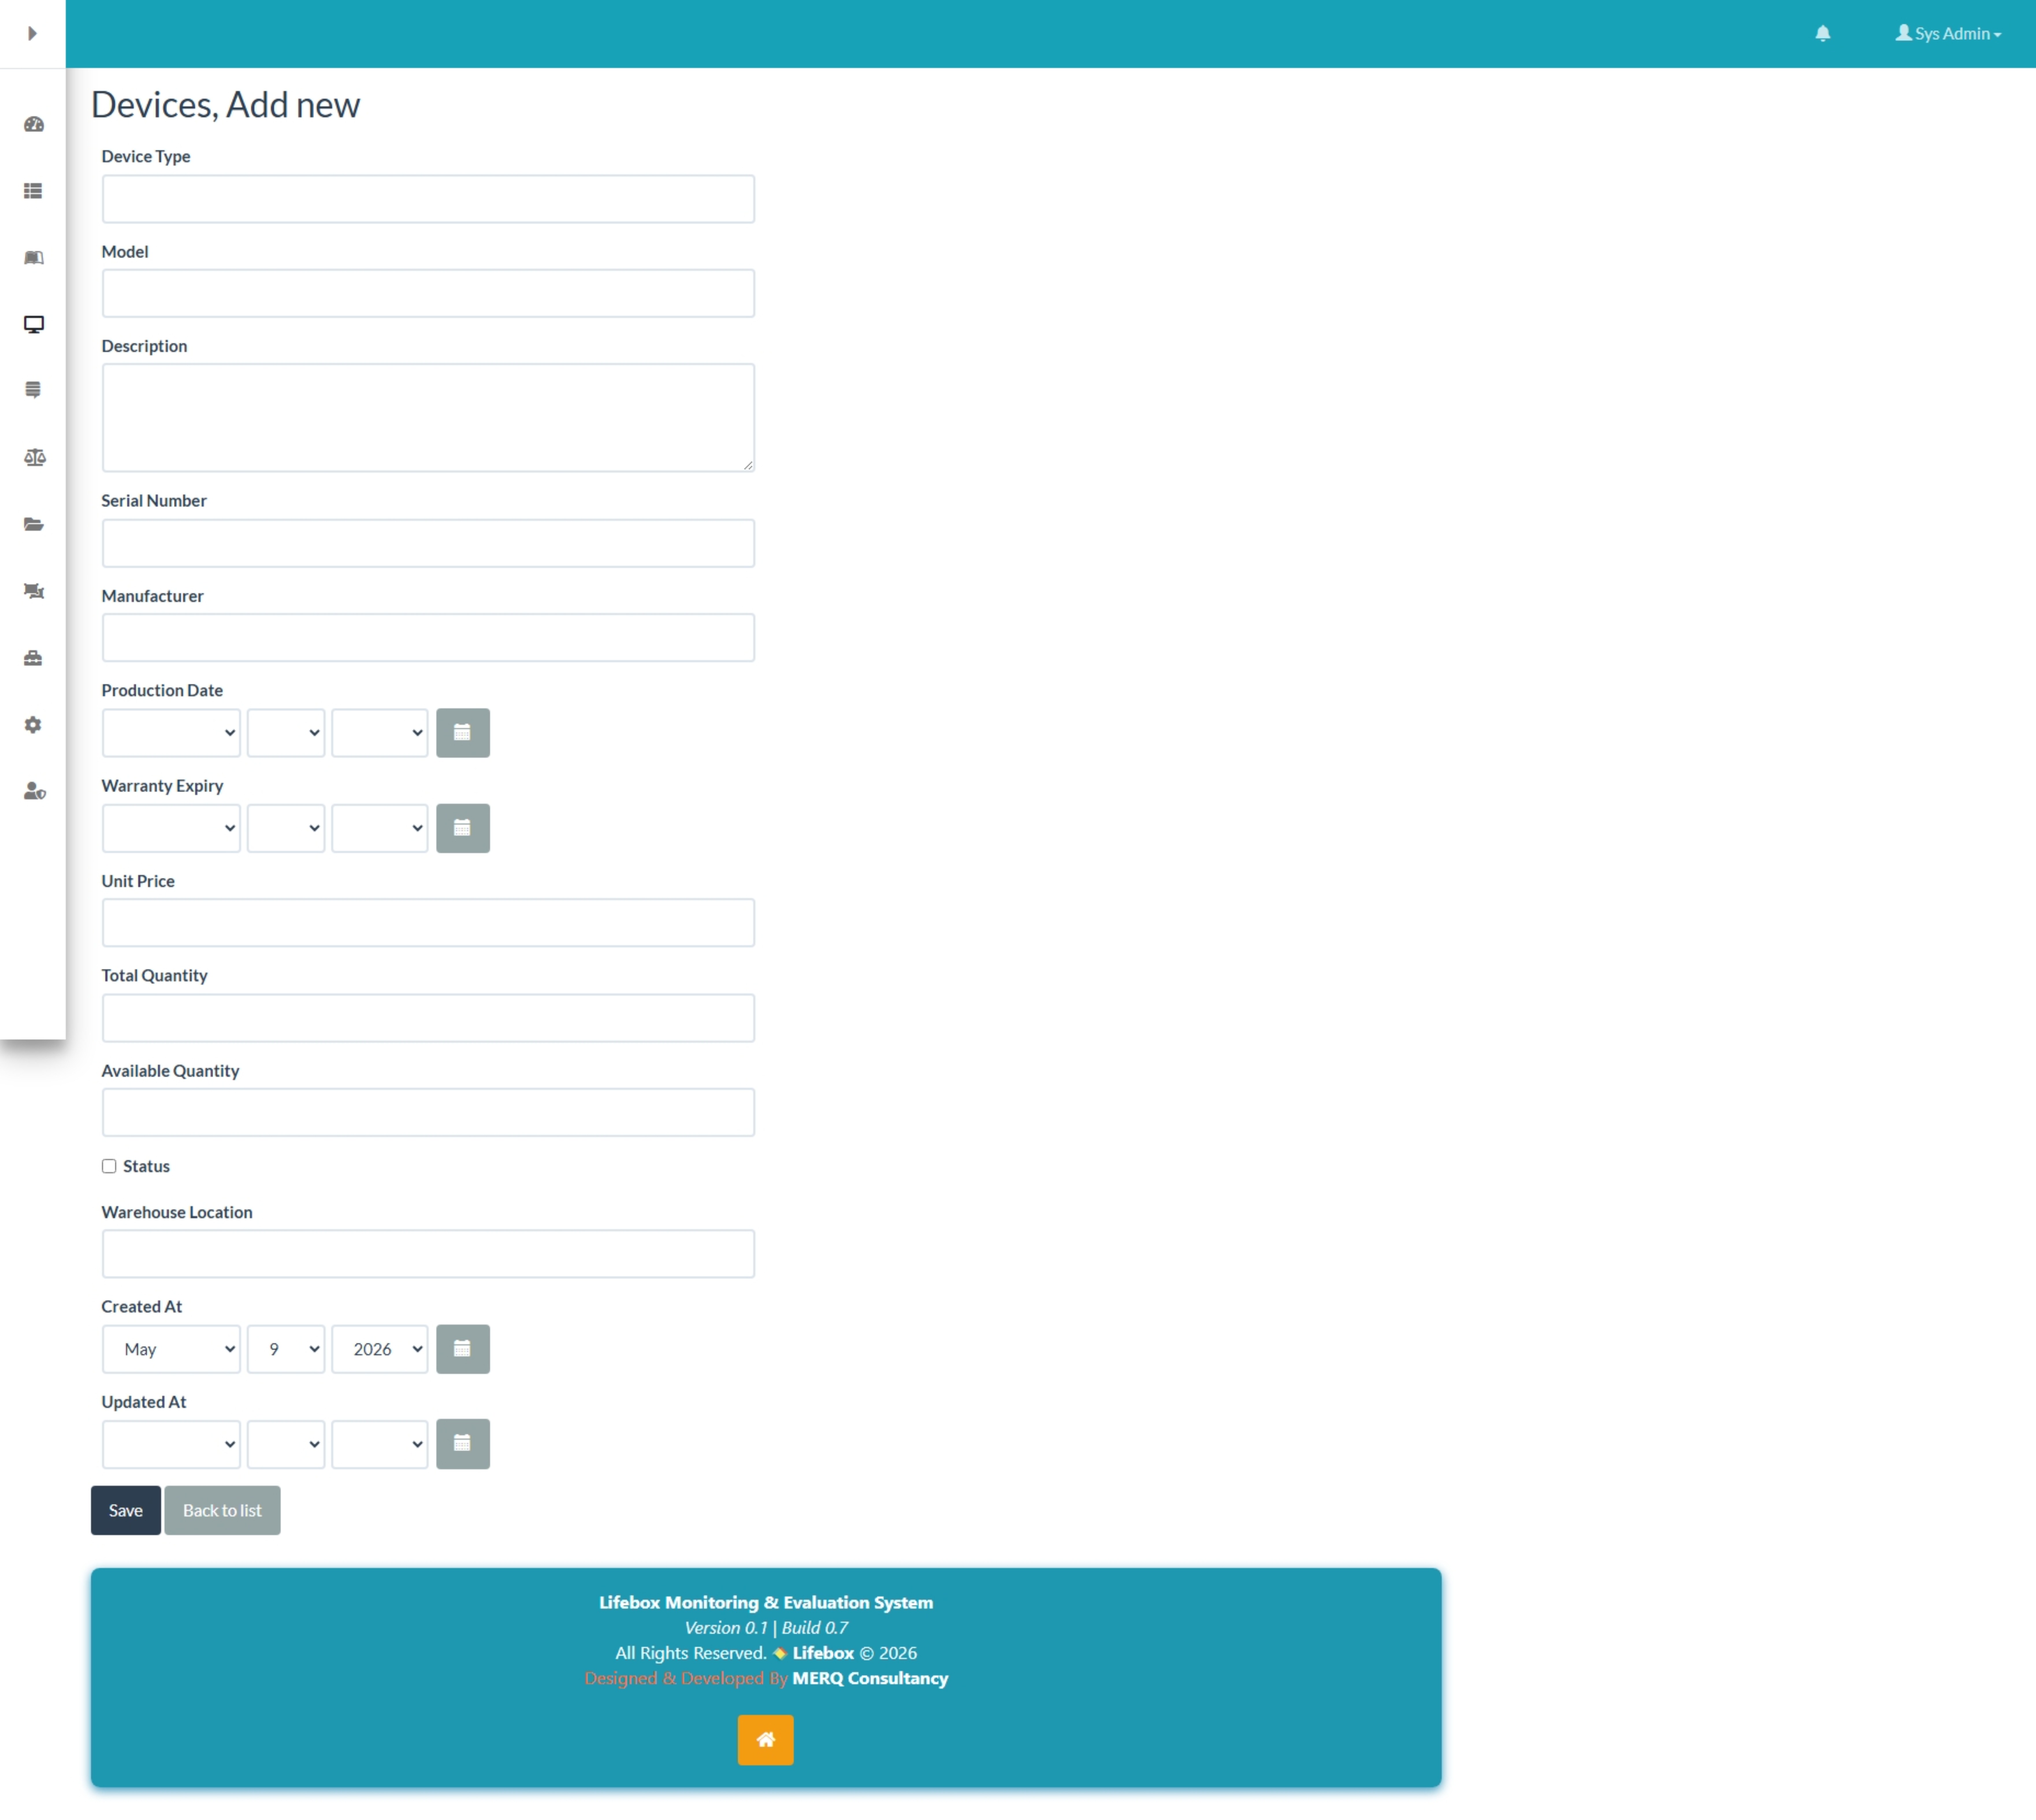The width and height of the screenshot is (2036, 1820).
Task: Open the dashboard gauge icon in sidebar
Action: [34, 125]
